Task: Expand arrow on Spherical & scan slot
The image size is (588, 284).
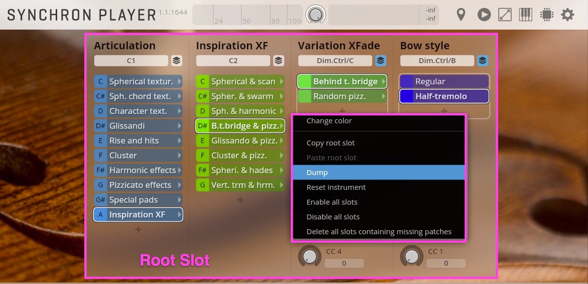Action: click(281, 81)
